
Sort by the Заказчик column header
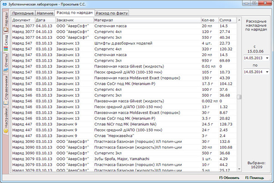pos(74,20)
